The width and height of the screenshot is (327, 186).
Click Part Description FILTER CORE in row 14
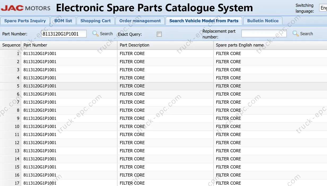132,159
